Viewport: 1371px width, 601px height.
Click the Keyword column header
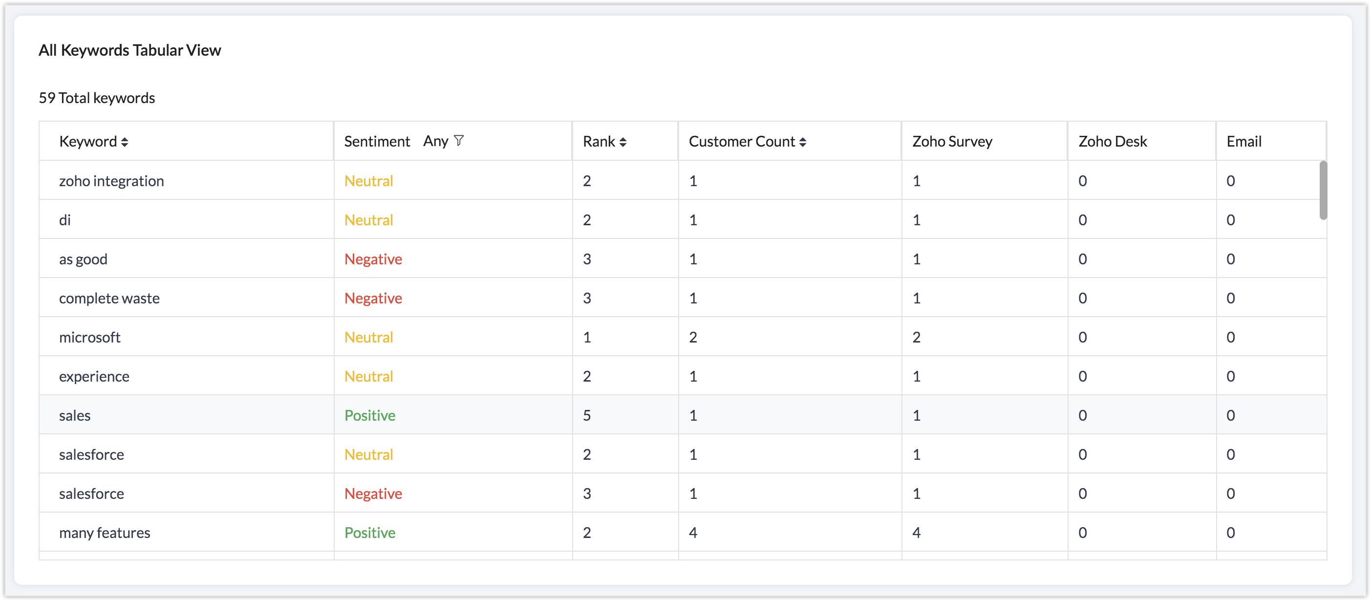[x=88, y=142]
